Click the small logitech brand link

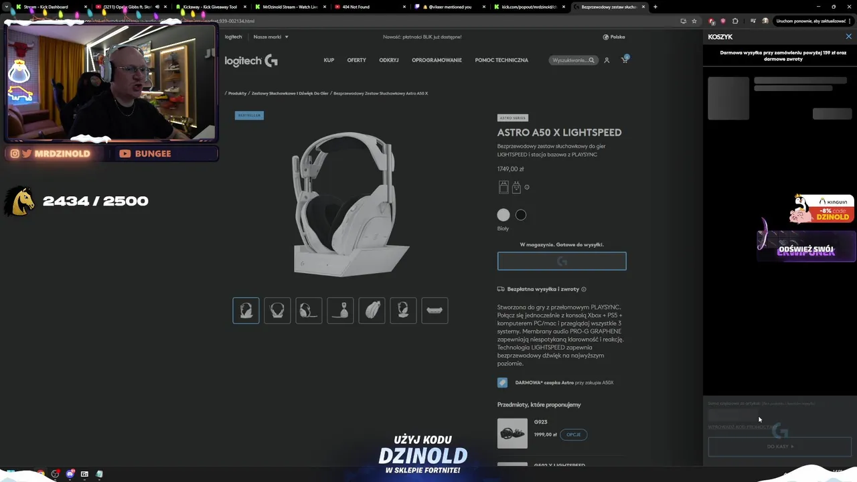(x=233, y=37)
